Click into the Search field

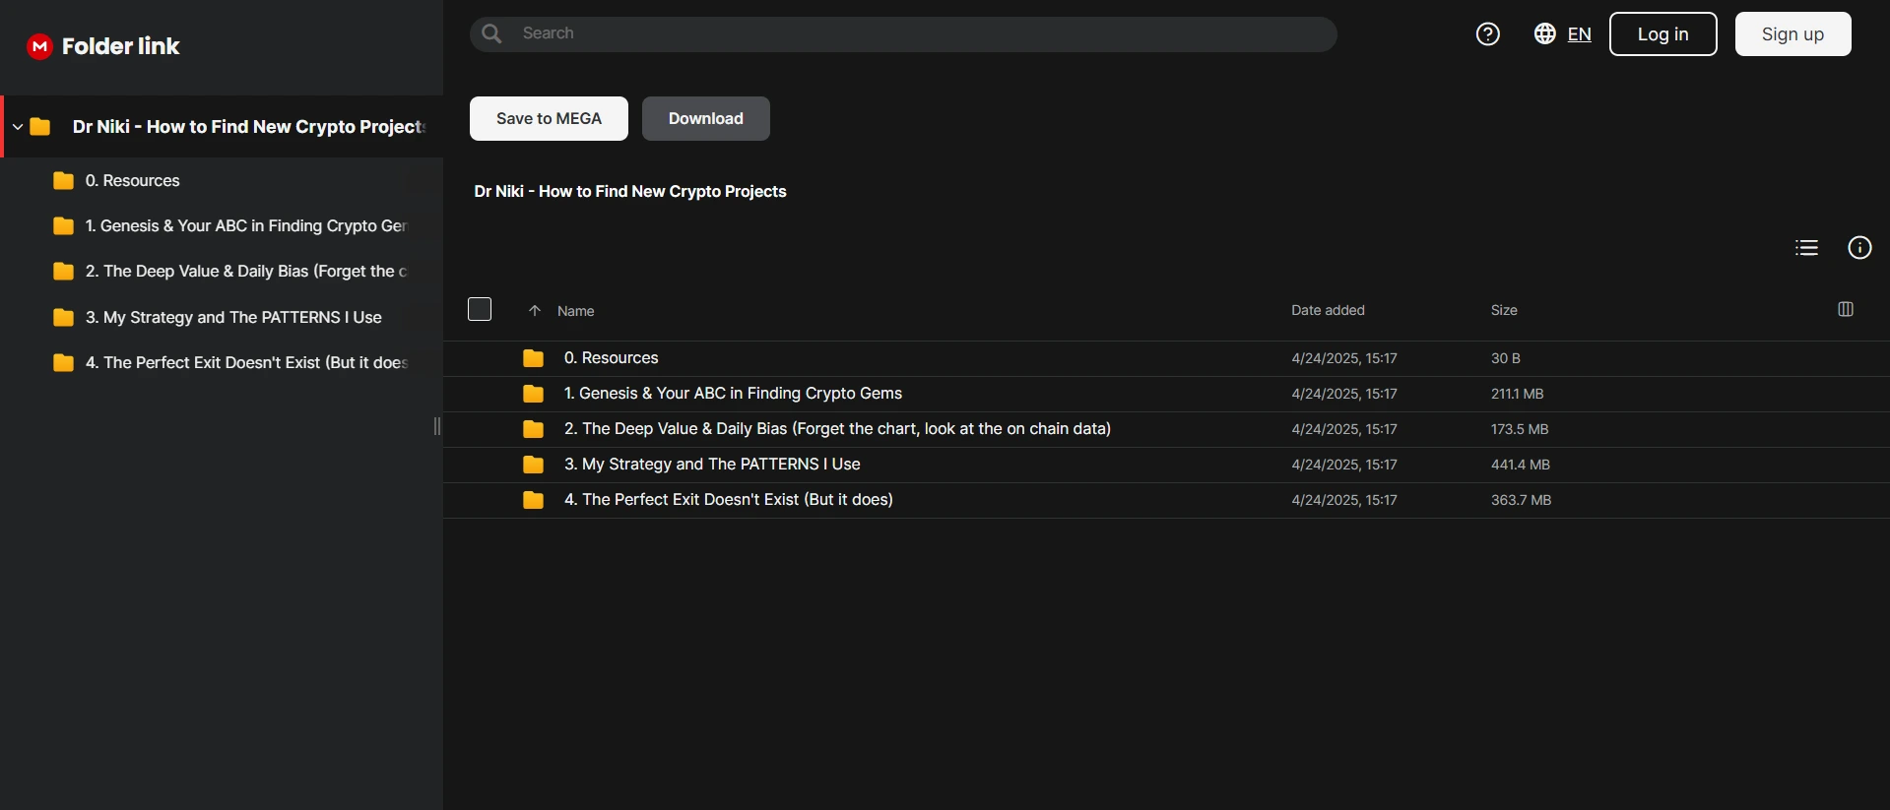[903, 34]
